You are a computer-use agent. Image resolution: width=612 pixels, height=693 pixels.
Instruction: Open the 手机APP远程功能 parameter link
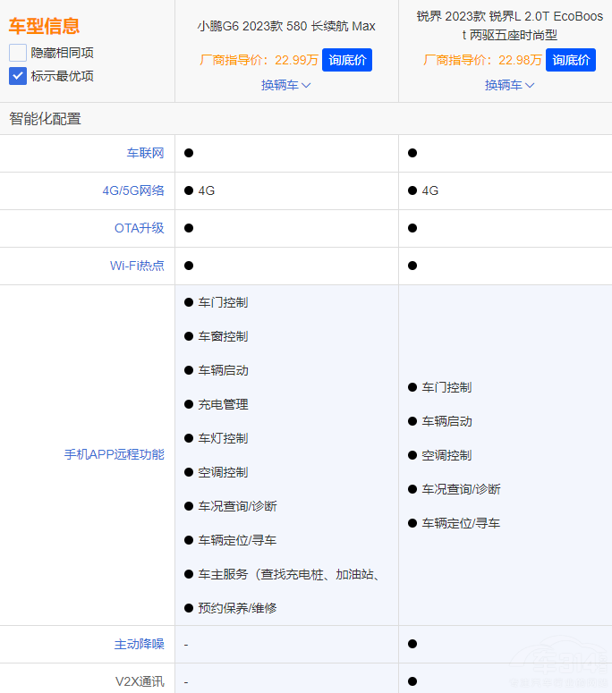pyautogui.click(x=114, y=454)
